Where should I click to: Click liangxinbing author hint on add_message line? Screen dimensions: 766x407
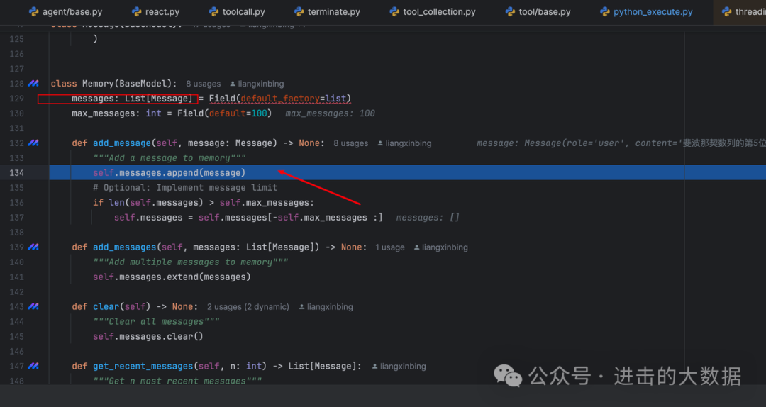[x=404, y=144]
